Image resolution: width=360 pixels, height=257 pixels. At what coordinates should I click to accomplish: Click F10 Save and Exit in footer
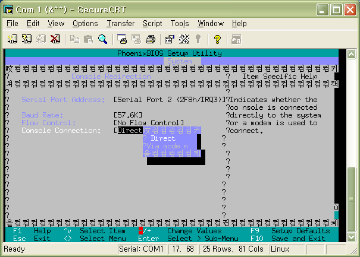(x=288, y=239)
